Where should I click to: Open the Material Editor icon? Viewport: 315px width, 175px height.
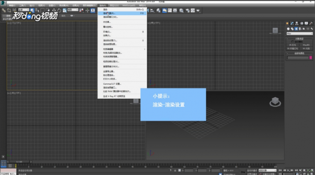181,11
